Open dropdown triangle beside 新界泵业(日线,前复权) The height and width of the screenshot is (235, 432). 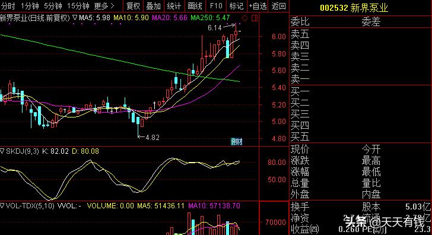coord(75,18)
